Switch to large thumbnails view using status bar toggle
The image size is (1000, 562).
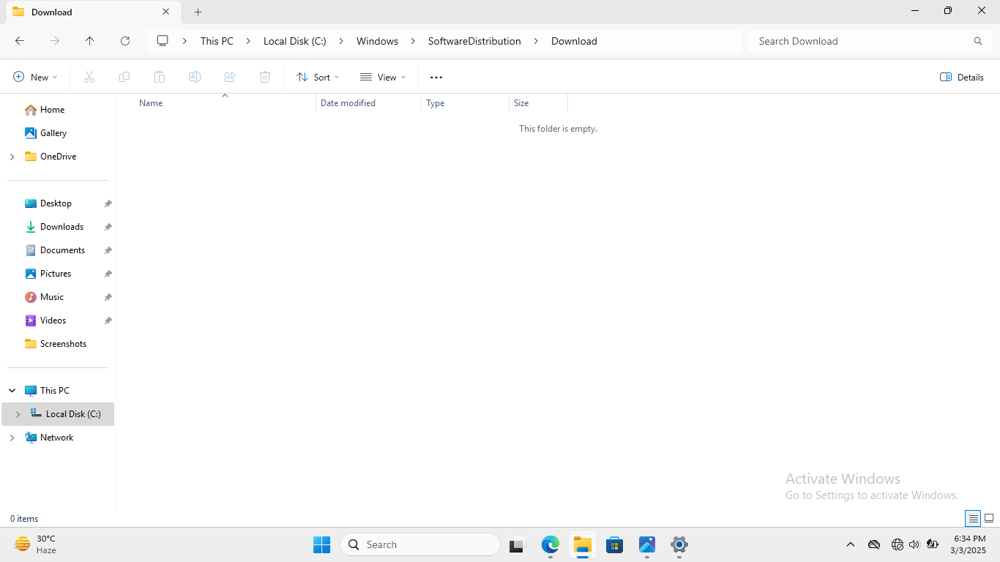pyautogui.click(x=990, y=518)
